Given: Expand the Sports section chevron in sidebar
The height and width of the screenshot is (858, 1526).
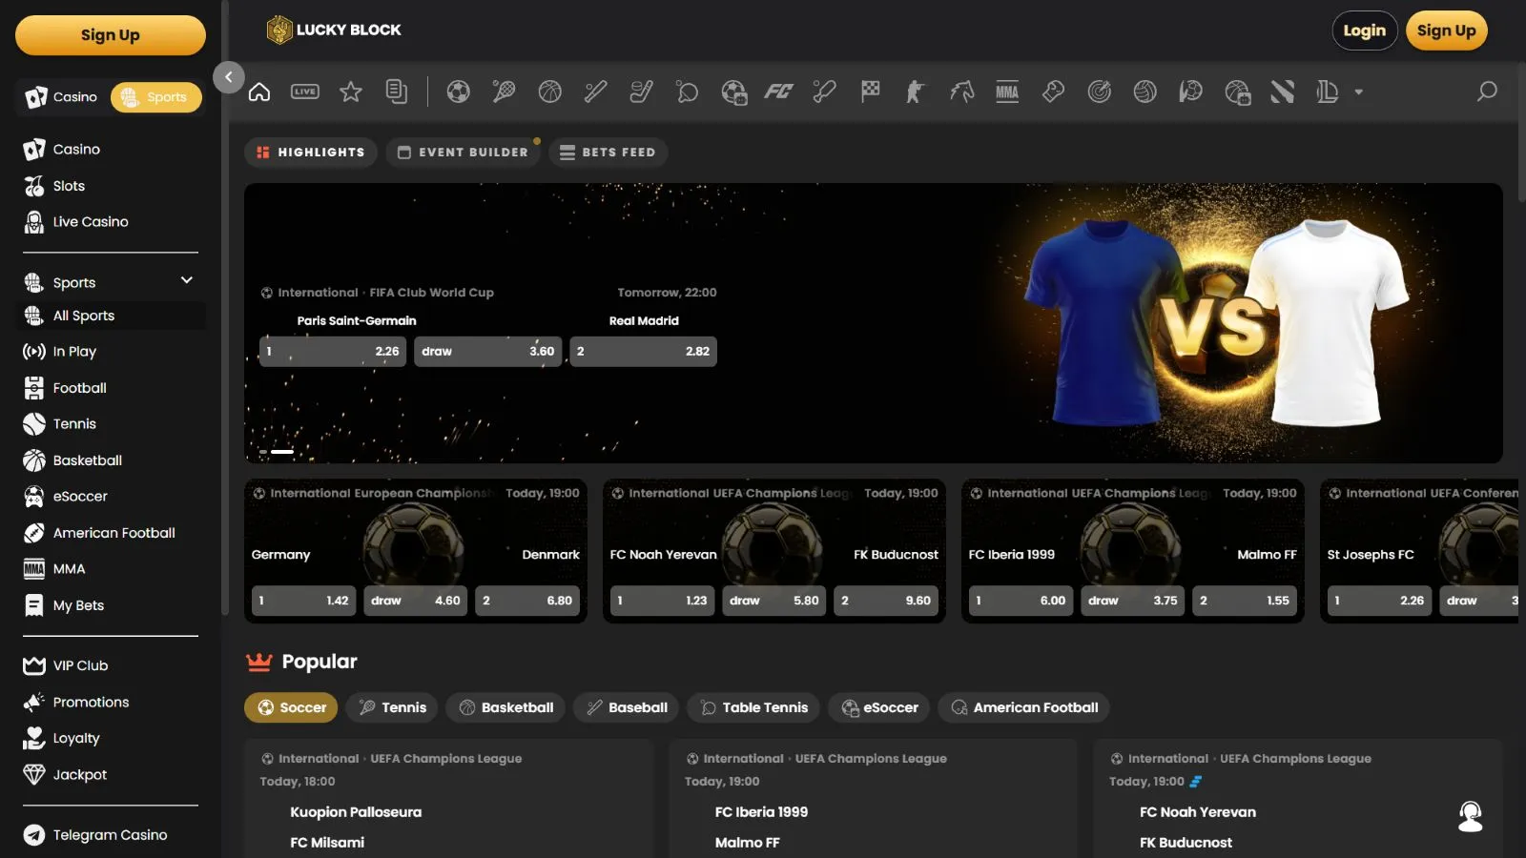Looking at the screenshot, I should pyautogui.click(x=187, y=280).
